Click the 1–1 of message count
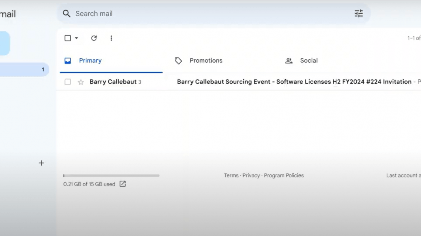This screenshot has width=421, height=236. 414,38
